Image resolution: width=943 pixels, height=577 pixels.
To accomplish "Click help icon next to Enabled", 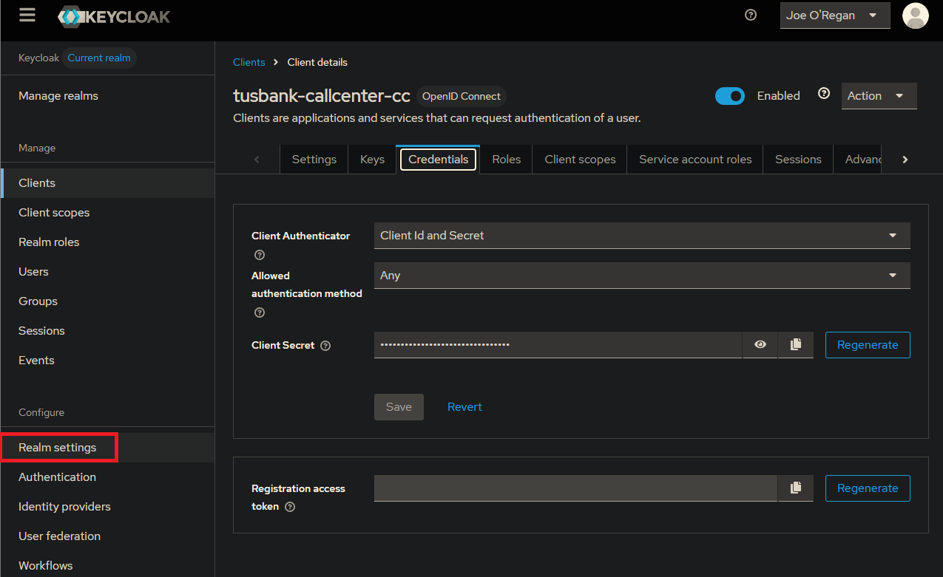I will [x=824, y=94].
